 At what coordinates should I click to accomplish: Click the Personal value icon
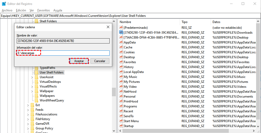click(121, 96)
